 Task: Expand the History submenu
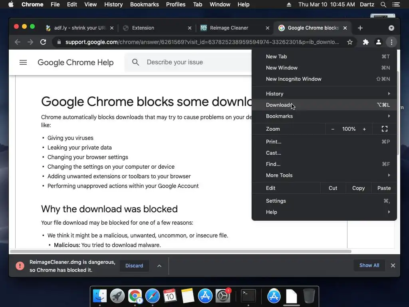(324, 94)
